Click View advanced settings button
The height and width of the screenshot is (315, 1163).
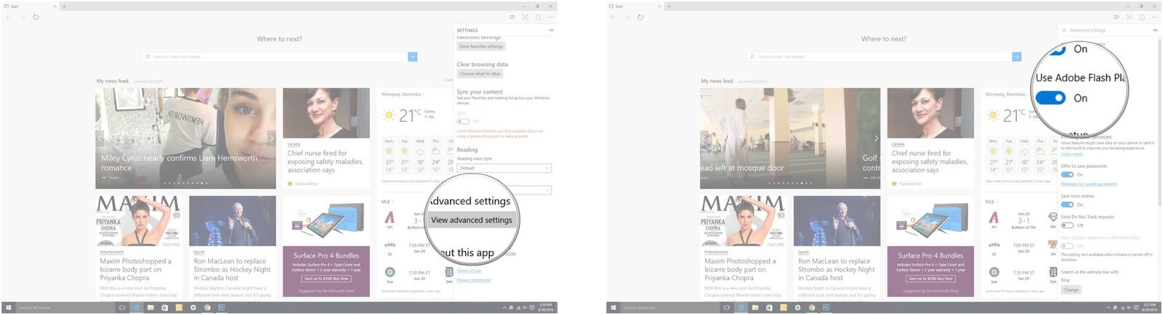pyautogui.click(x=472, y=220)
